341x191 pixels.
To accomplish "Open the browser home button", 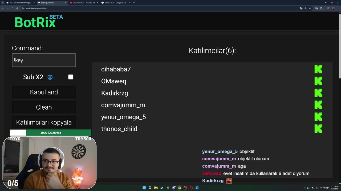I will [x=17, y=8].
